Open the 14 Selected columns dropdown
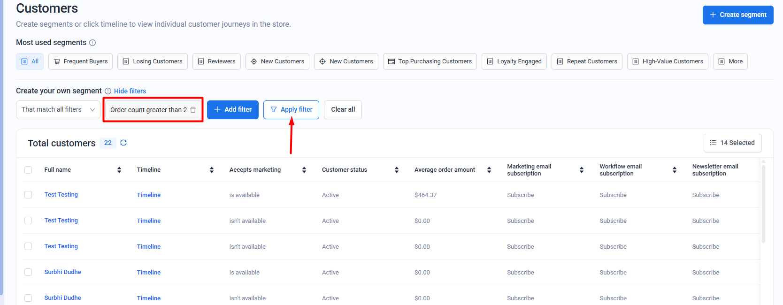Image resolution: width=783 pixels, height=305 pixels. tap(732, 143)
